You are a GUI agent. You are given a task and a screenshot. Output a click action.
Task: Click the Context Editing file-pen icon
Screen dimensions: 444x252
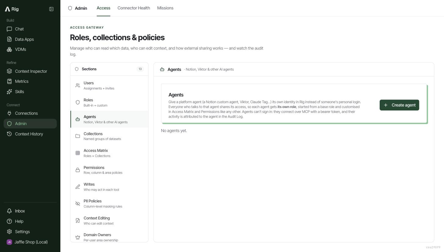pos(78,220)
